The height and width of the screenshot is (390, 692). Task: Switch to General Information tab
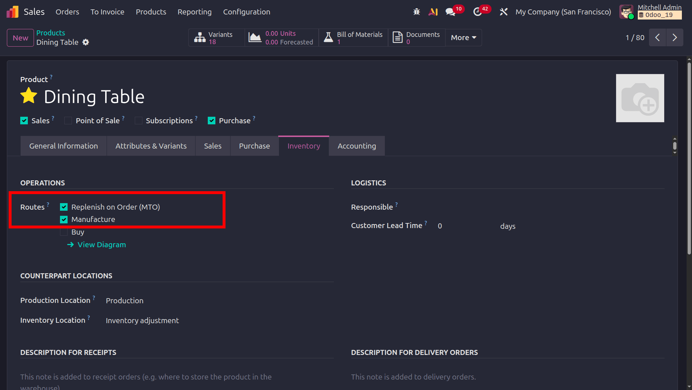click(64, 146)
